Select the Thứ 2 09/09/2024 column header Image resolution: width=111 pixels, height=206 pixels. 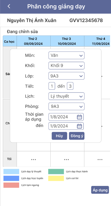34,41
